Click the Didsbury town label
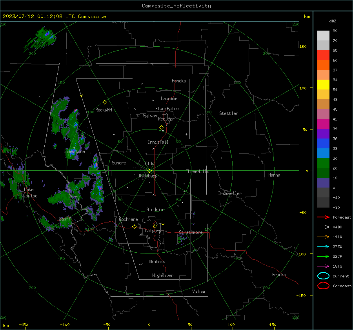This screenshot has height=330, width=353. pyautogui.click(x=148, y=176)
